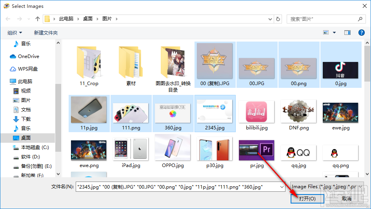Expand the chevron after 图片 in path
This screenshot has width=371, height=209.
(x=116, y=19)
